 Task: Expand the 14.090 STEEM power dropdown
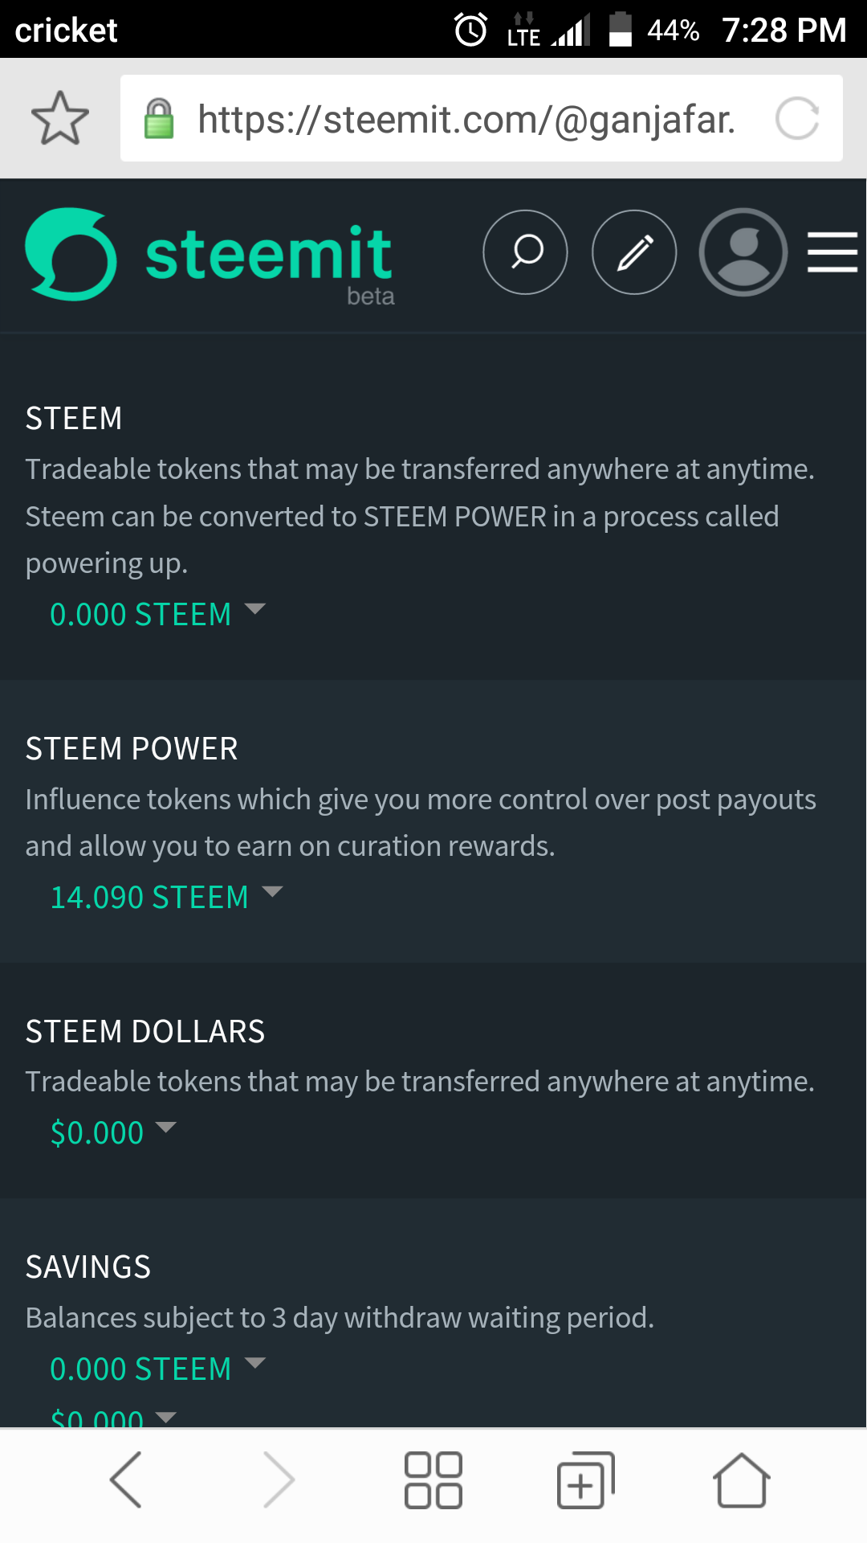point(166,897)
